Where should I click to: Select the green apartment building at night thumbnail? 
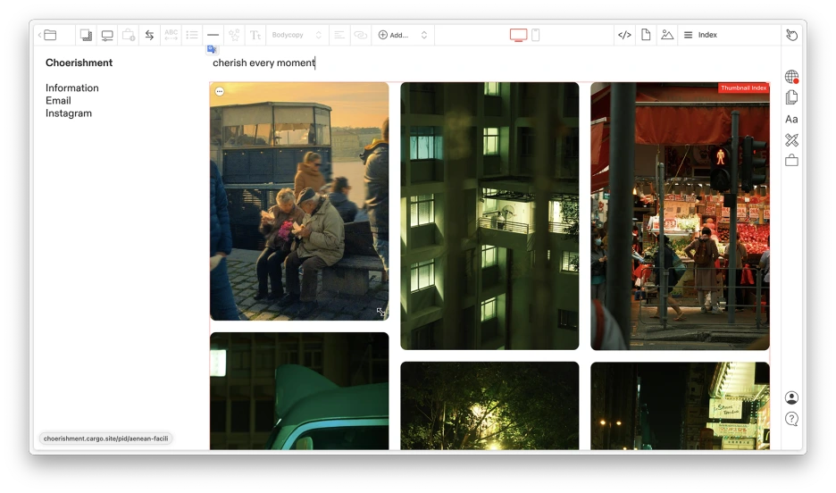coord(489,216)
